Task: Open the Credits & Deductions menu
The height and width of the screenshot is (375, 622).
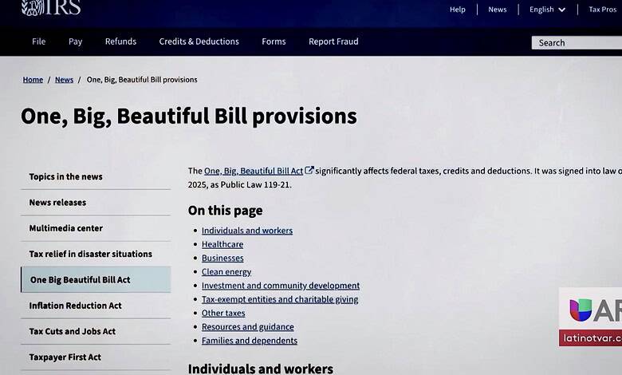Action: (199, 41)
